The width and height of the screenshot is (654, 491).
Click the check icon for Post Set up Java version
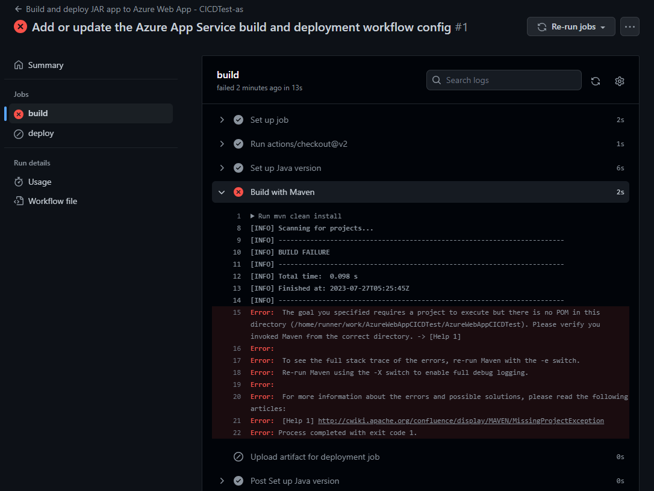[238, 481]
